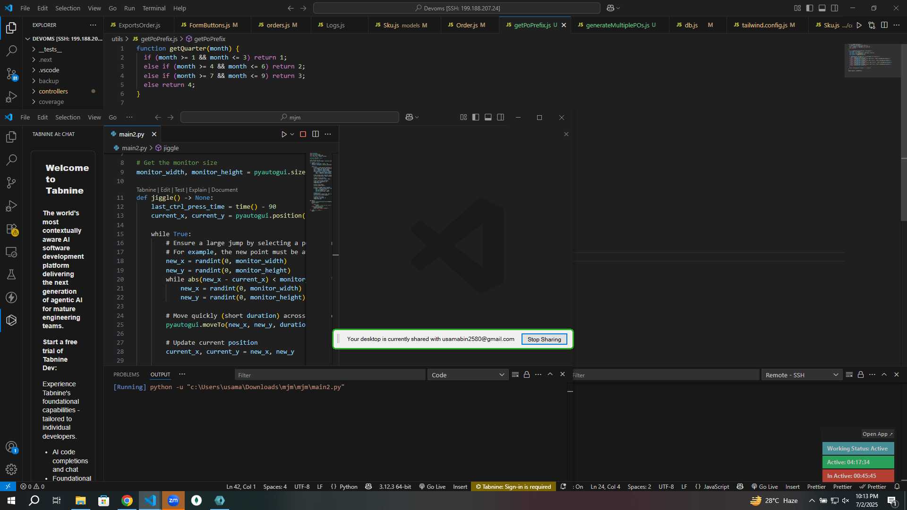Open Extensions view with warning badge

pyautogui.click(x=11, y=229)
